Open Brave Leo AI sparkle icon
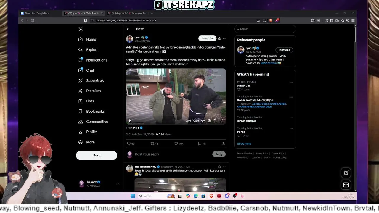 click(x=343, y=20)
